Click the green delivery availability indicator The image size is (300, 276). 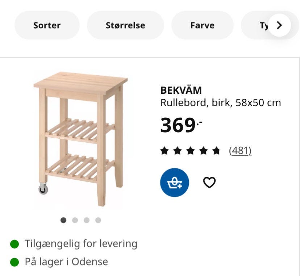click(14, 244)
